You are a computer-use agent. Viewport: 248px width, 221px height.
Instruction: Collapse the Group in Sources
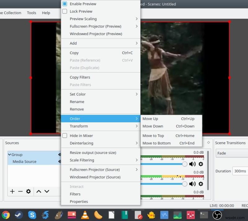click(10, 155)
